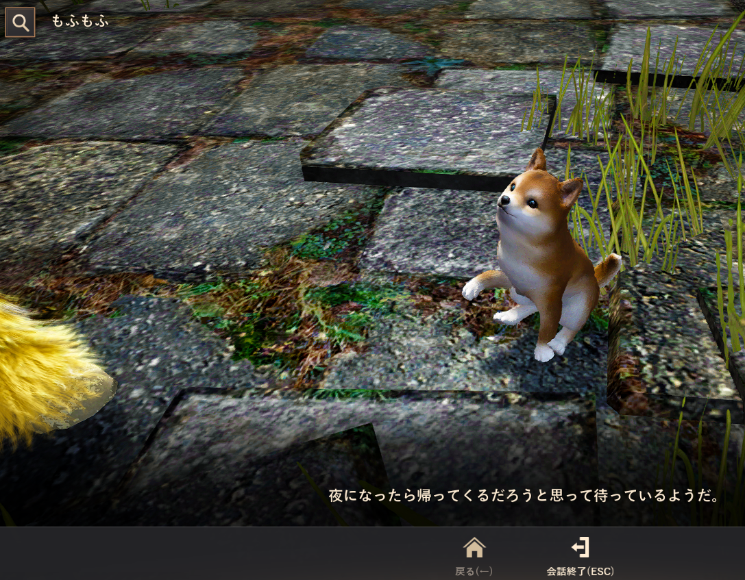745x580 pixels.
Task: Click the yellow fluffy fur at left edge
Action: [x=41, y=370]
